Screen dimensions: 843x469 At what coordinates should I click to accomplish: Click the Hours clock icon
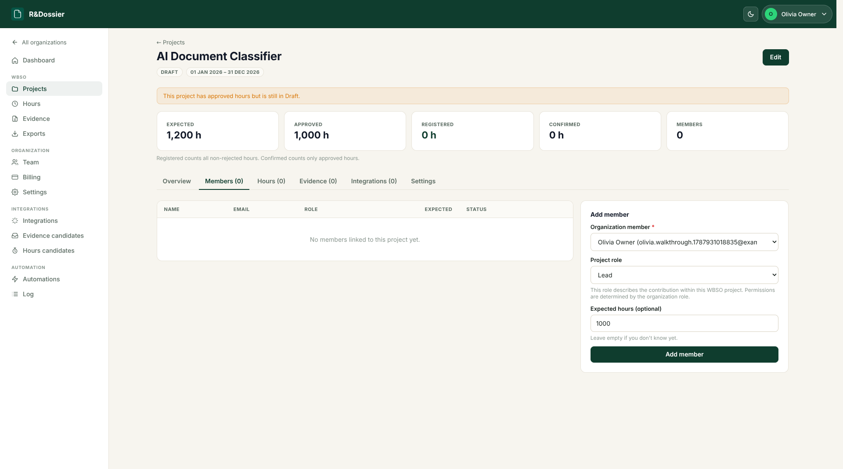tap(15, 104)
